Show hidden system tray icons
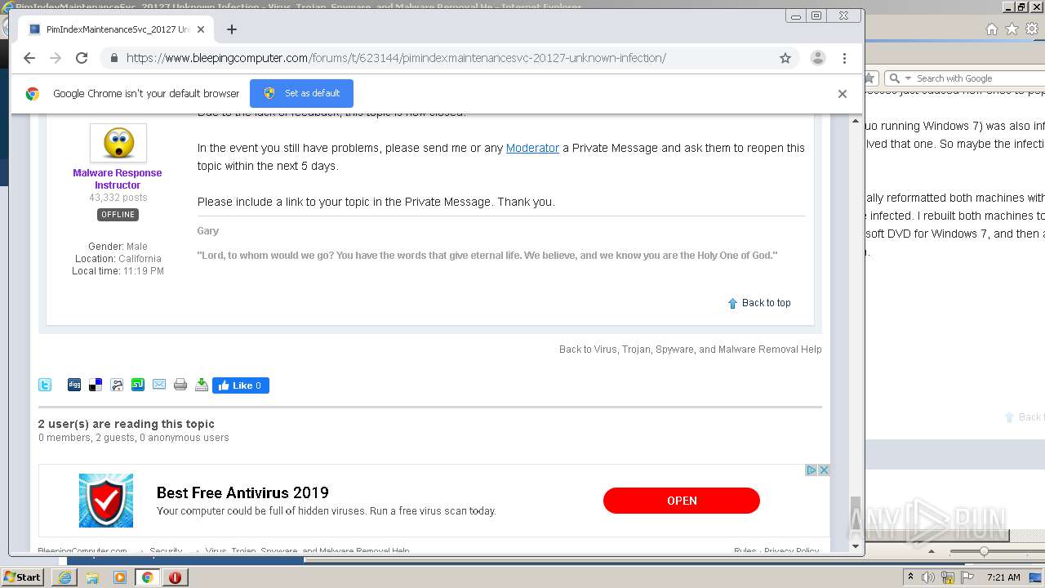 pos(910,577)
